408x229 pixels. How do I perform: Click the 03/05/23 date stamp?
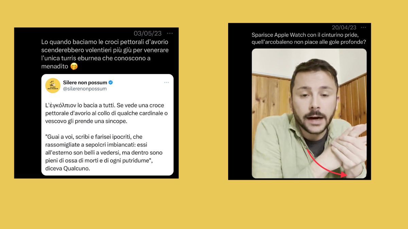(x=148, y=33)
